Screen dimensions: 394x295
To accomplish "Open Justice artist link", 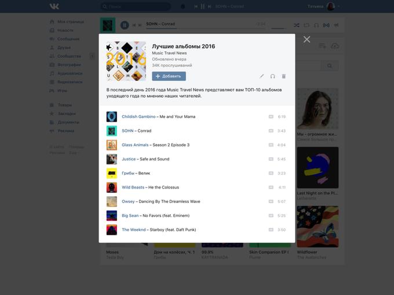I will point(129,159).
